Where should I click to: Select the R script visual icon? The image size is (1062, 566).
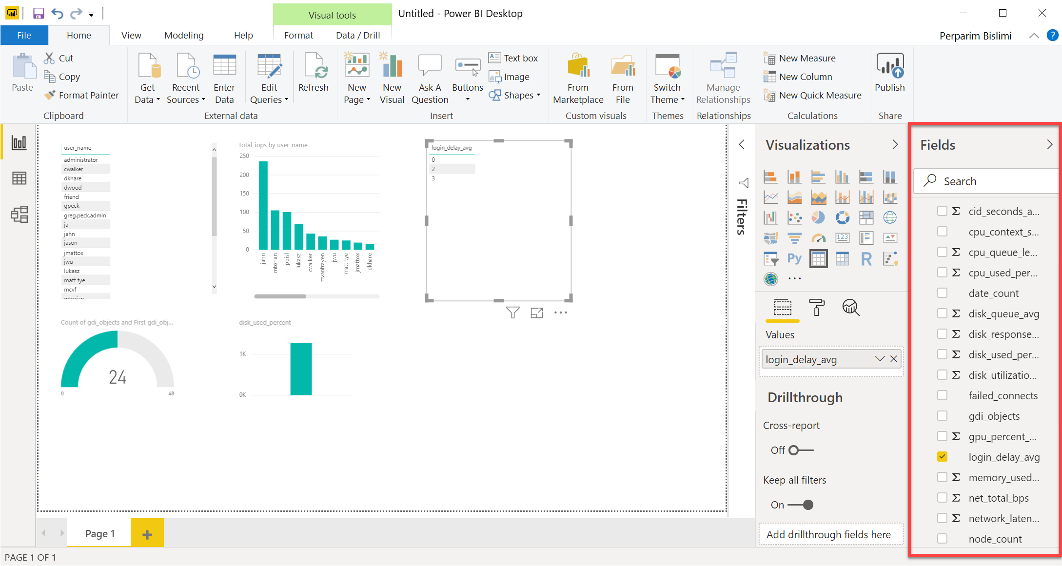point(866,258)
